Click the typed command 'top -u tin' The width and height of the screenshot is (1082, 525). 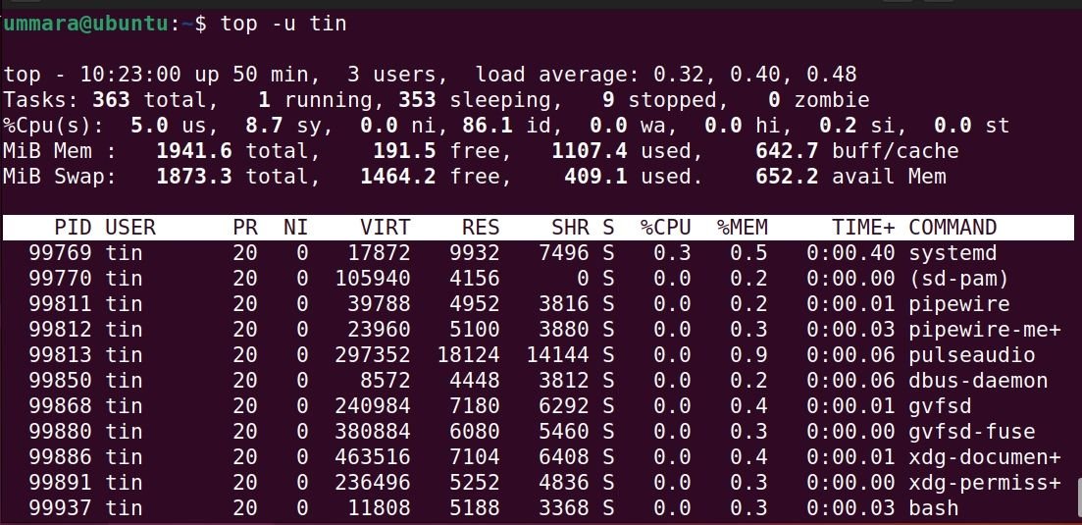pyautogui.click(x=283, y=25)
